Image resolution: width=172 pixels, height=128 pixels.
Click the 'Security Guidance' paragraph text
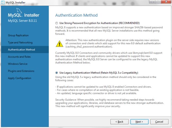point(110,103)
